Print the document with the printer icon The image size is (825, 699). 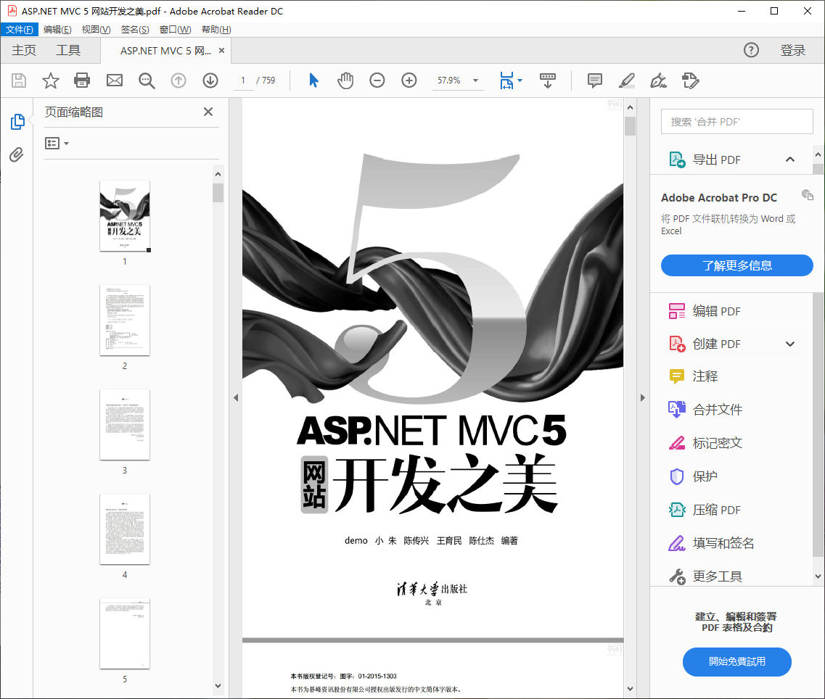coord(82,80)
